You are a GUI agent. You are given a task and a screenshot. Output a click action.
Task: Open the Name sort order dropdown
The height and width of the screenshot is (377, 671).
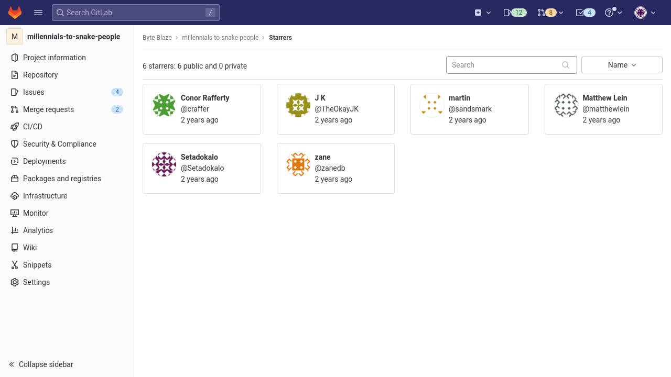(x=622, y=65)
